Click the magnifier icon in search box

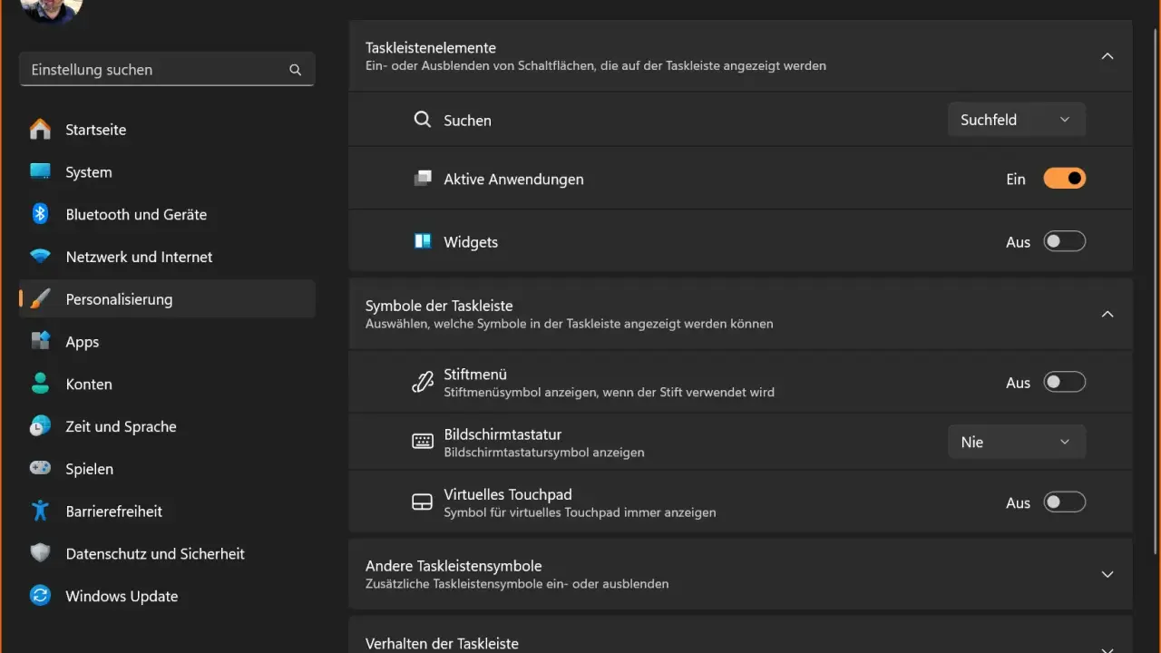tap(295, 70)
